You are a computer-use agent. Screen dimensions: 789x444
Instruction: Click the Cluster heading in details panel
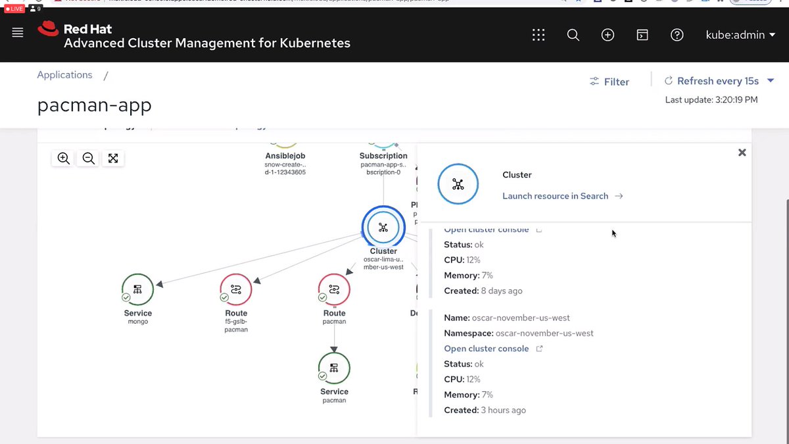coord(517,175)
